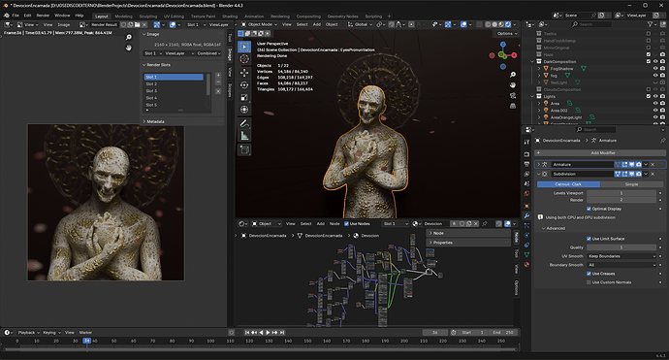Switch to the Geometry Nodes workspace tab
Viewport: 669px width, 360px height.
tap(342, 16)
